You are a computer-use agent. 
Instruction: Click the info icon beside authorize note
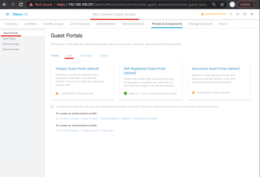tap(52, 107)
